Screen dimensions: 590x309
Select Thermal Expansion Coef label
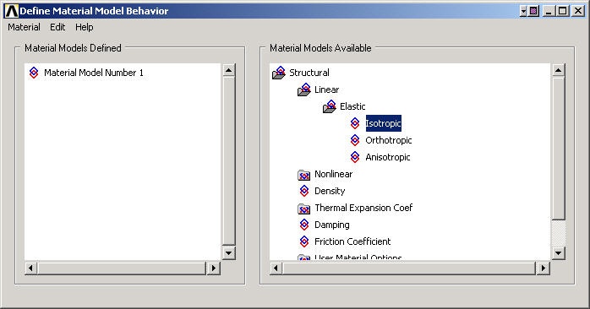coord(363,208)
